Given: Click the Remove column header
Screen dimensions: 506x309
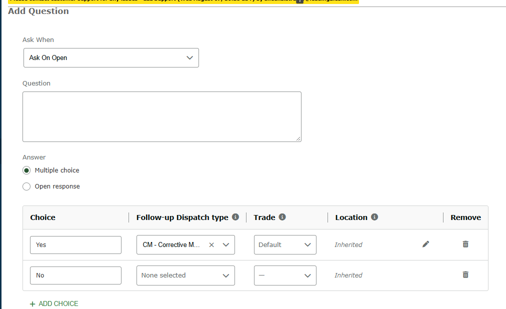Looking at the screenshot, I should (x=465, y=217).
